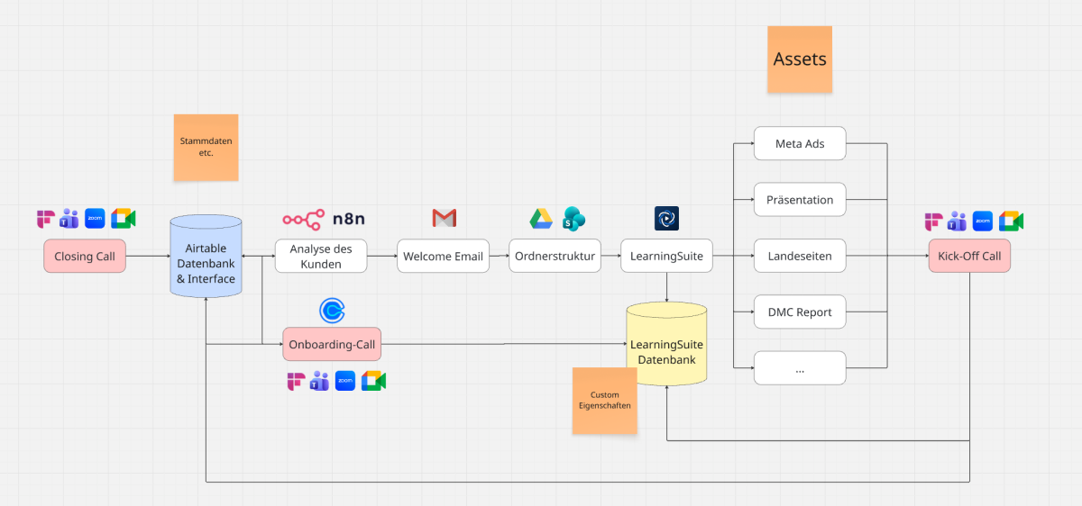Viewport: 1082px width, 506px height.
Task: Select the Zoom icon above Closing Call
Action: [96, 219]
